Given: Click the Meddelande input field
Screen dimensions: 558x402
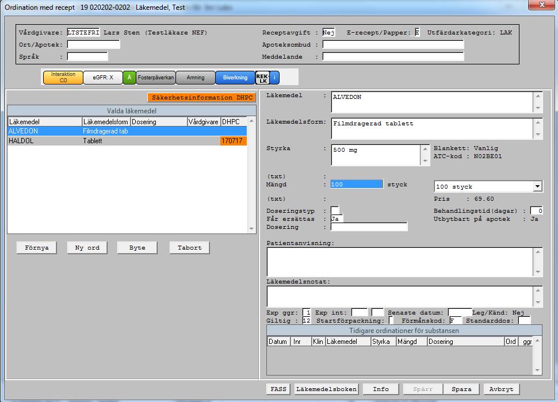Looking at the screenshot, I should (x=393, y=56).
